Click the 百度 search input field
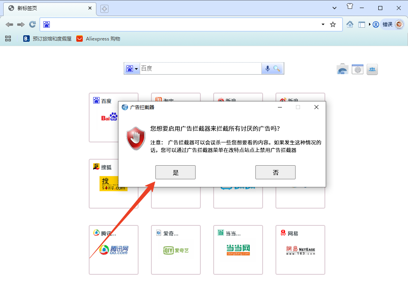The height and width of the screenshot is (298, 408). coord(201,68)
